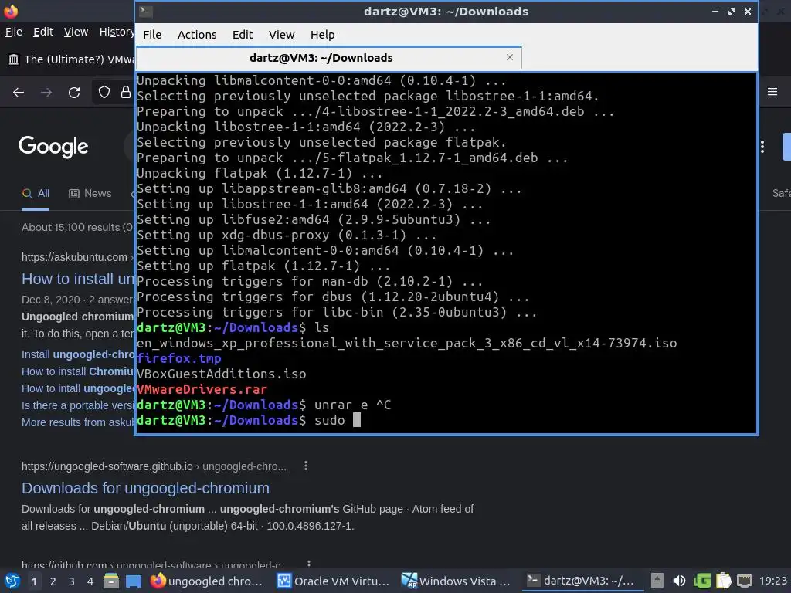Open the network connection tray icon

click(x=745, y=581)
